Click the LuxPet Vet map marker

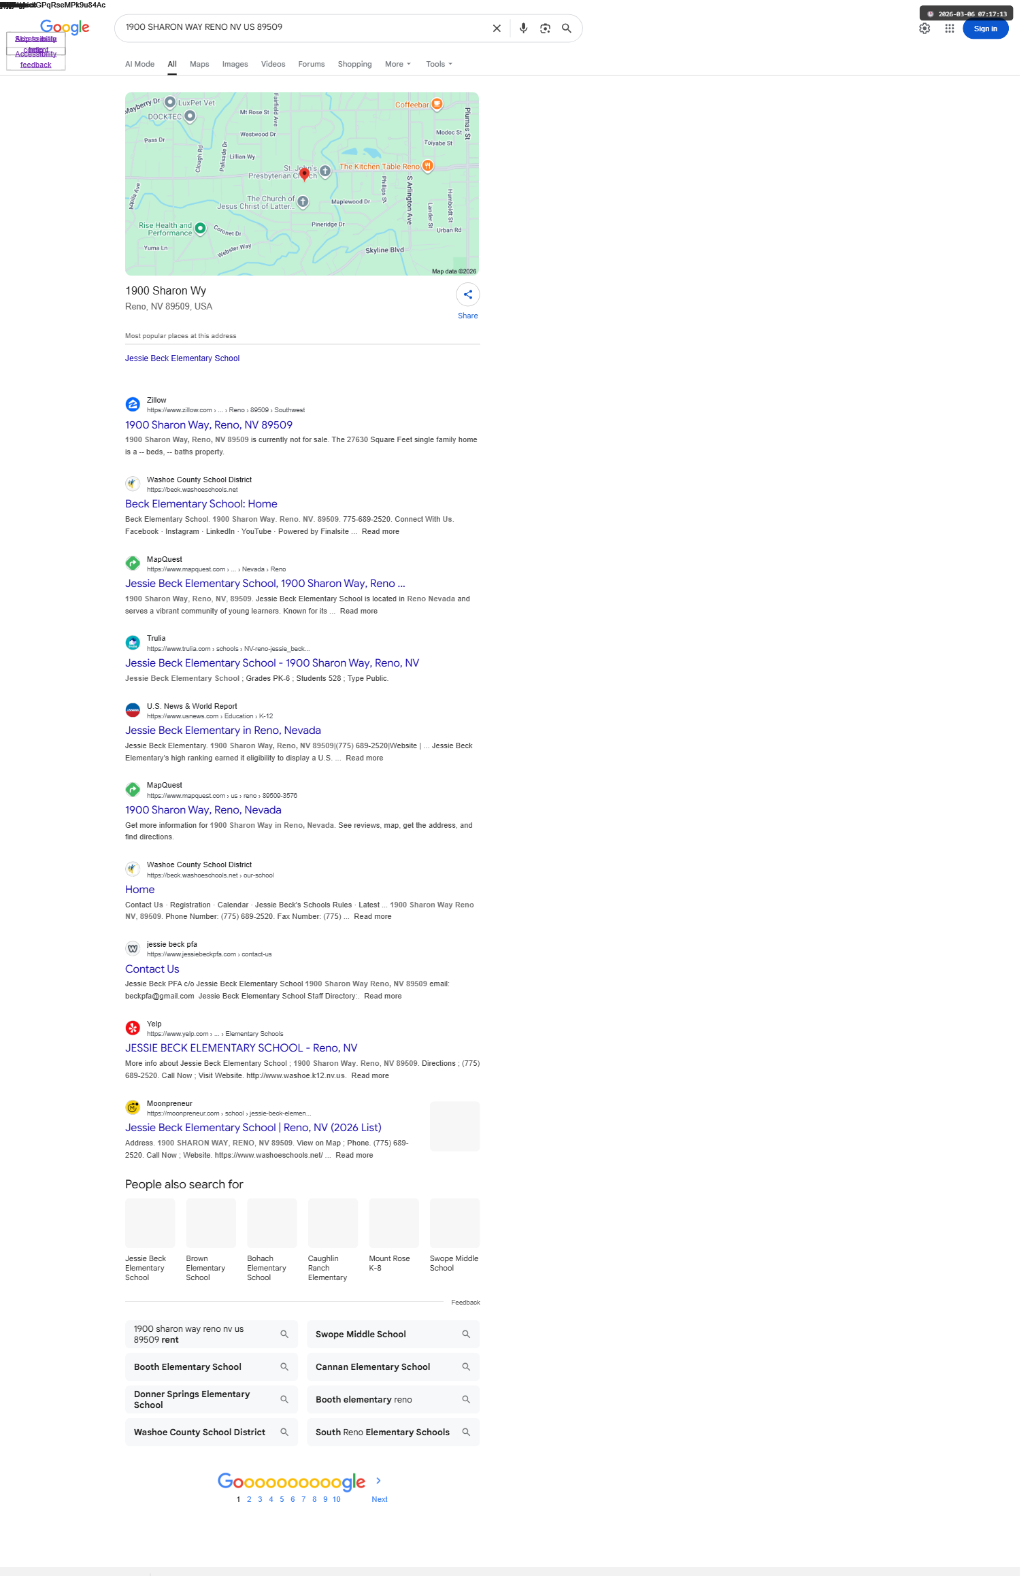pos(170,102)
